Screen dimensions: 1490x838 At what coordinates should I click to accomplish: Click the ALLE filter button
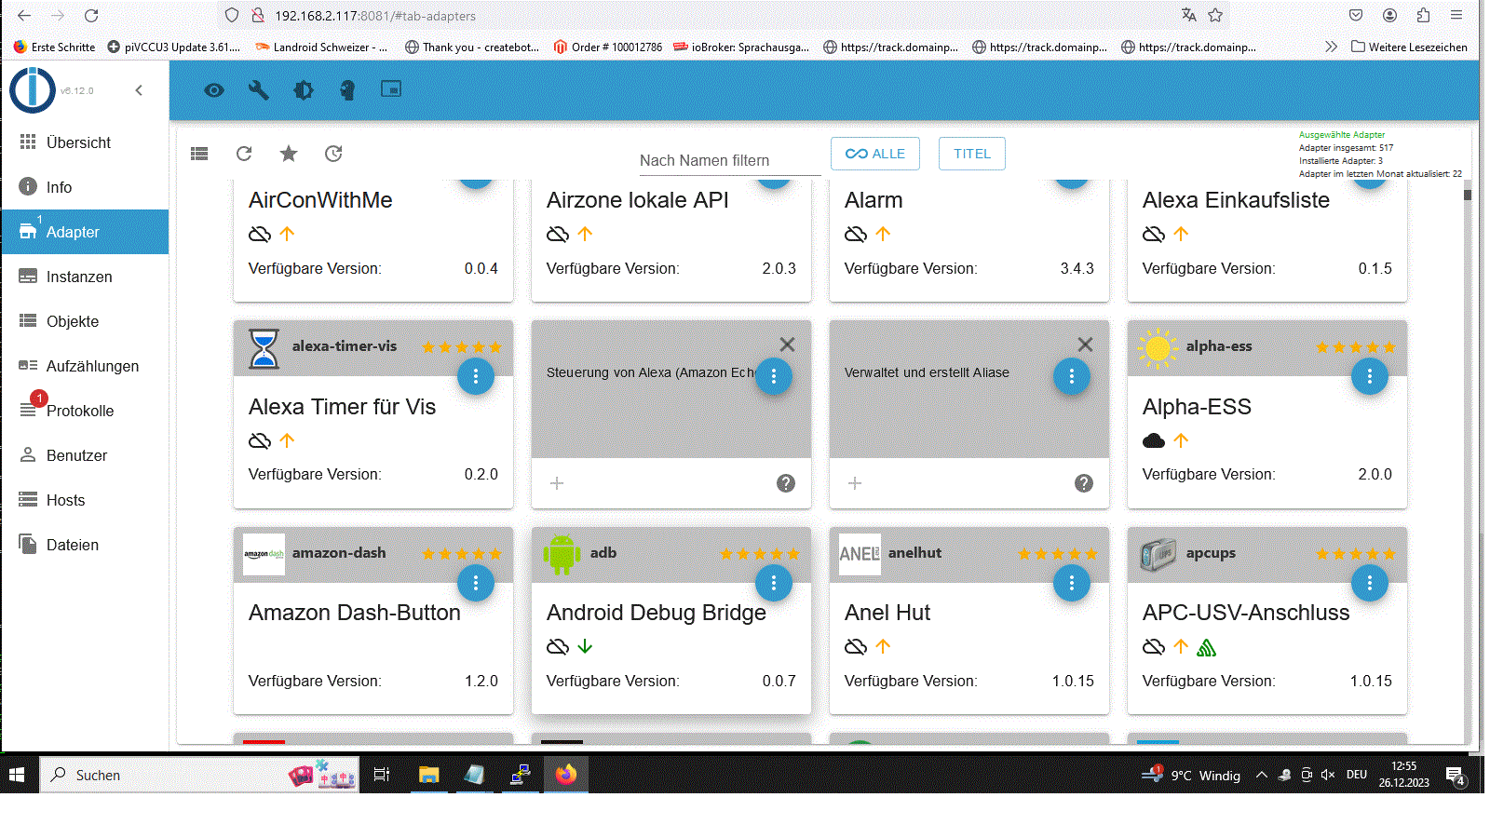875,154
